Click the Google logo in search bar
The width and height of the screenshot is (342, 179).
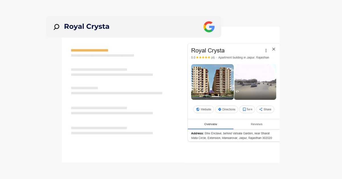tap(209, 27)
